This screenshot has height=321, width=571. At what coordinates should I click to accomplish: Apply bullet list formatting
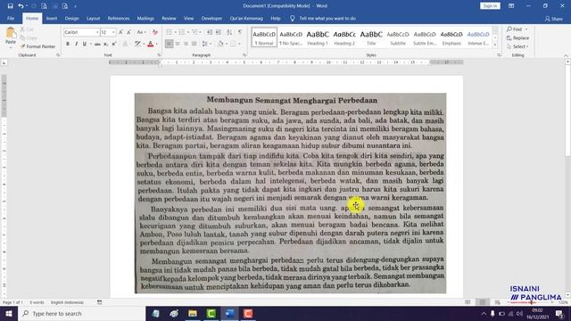169,32
